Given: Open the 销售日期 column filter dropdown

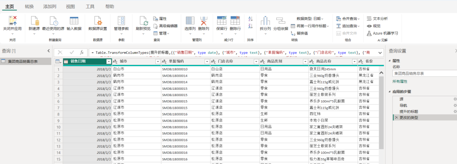Looking at the screenshot, I should [109, 62].
